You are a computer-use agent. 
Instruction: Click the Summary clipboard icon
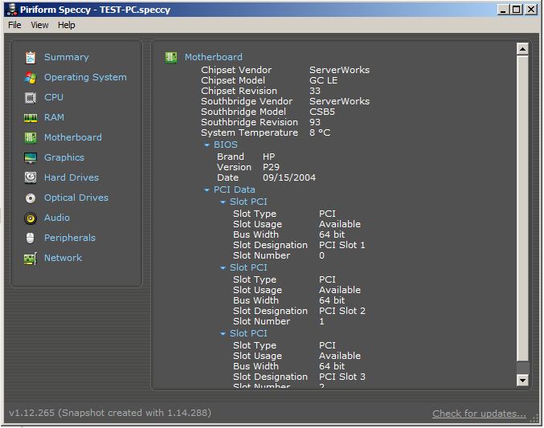(x=31, y=58)
